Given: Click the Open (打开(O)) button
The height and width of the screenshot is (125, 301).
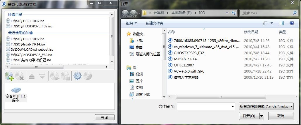Looking at the screenshot, I should pyautogui.click(x=249, y=116).
